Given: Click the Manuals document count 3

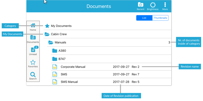Looking at the screenshot, I should [x=169, y=42].
